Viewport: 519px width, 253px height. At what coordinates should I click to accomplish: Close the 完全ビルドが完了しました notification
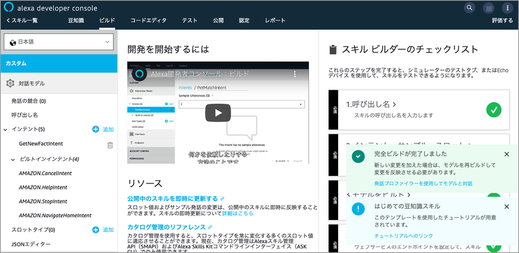pos(507,154)
